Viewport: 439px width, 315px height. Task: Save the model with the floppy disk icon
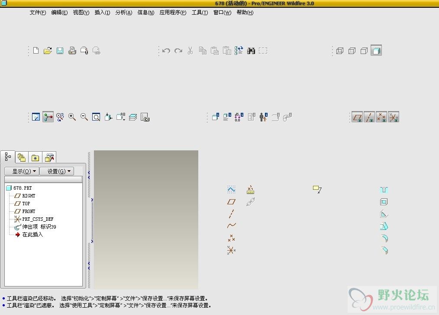60,51
